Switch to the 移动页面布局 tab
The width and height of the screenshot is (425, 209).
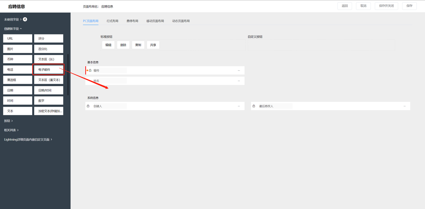tap(155, 21)
